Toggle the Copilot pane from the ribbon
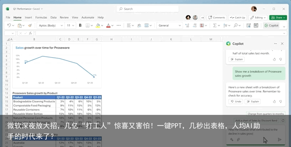The width and height of the screenshot is (291, 147). pyautogui.click(x=271, y=25)
